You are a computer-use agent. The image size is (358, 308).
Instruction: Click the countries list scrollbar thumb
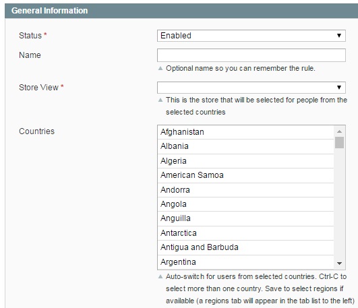(x=339, y=142)
